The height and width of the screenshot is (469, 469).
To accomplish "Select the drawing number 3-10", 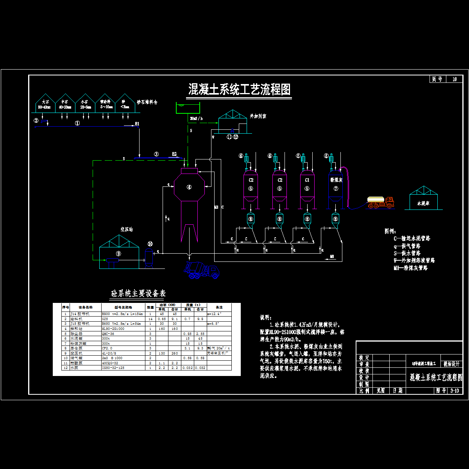I will click(x=455, y=390).
